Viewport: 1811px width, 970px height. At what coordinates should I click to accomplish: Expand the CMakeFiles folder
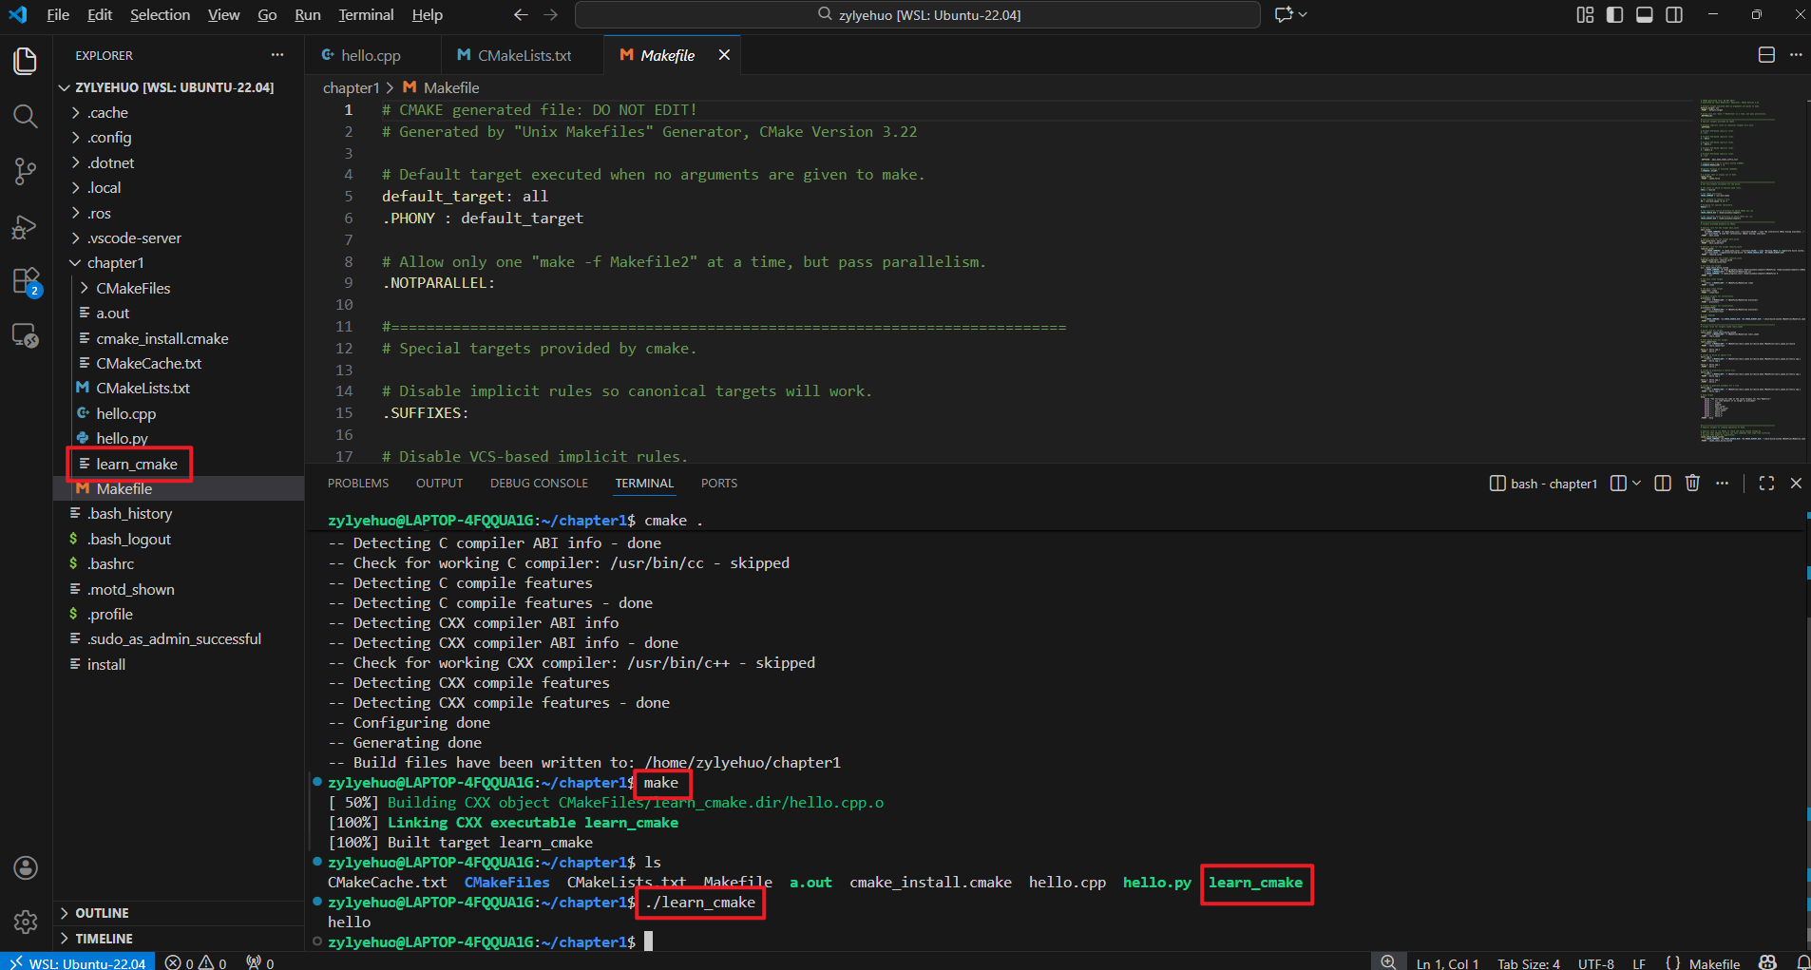pyautogui.click(x=179, y=288)
